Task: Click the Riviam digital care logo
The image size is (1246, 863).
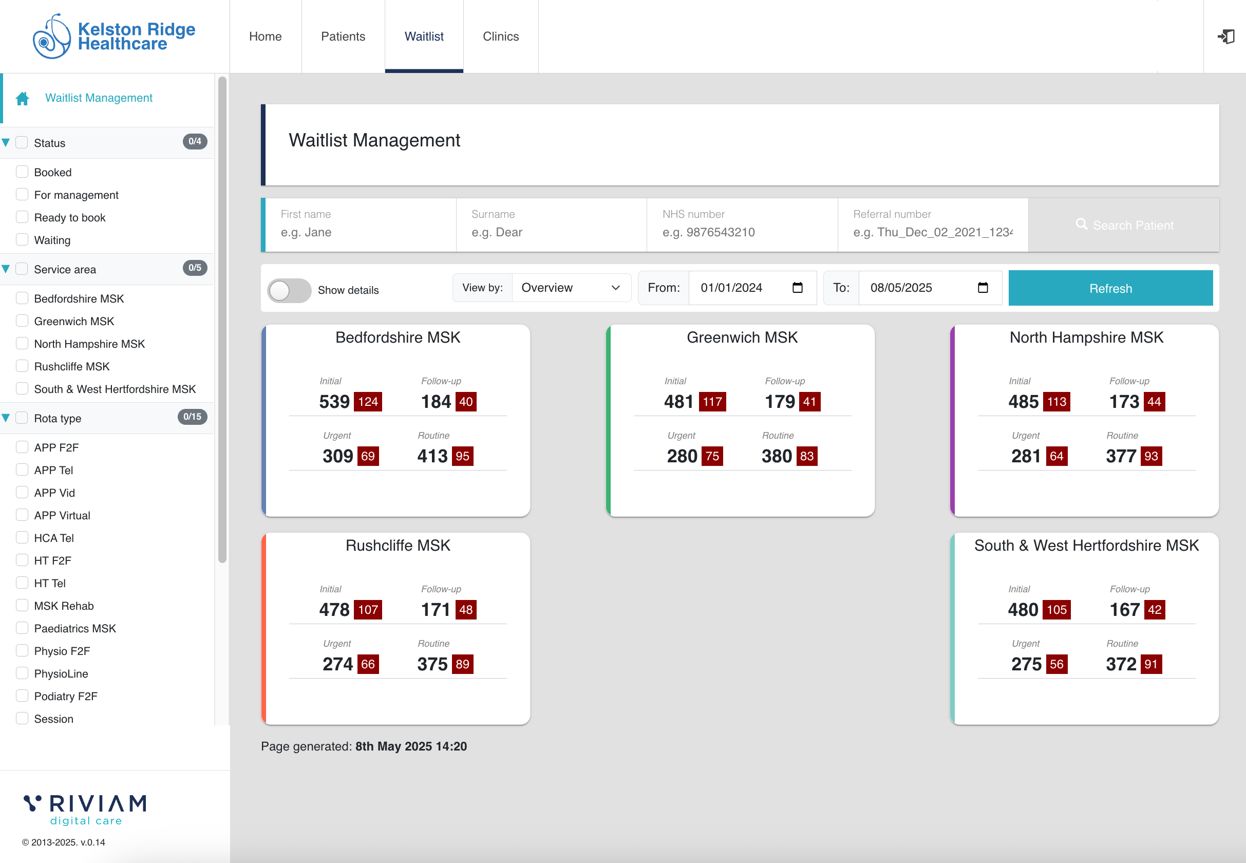Action: tap(85, 810)
